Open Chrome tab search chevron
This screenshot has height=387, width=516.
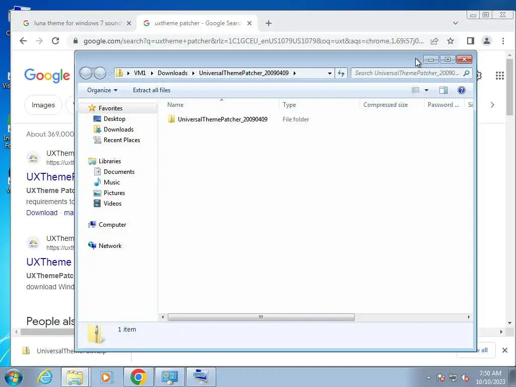coord(456,23)
